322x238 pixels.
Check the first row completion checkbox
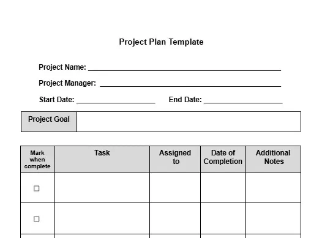pyautogui.click(x=36, y=188)
